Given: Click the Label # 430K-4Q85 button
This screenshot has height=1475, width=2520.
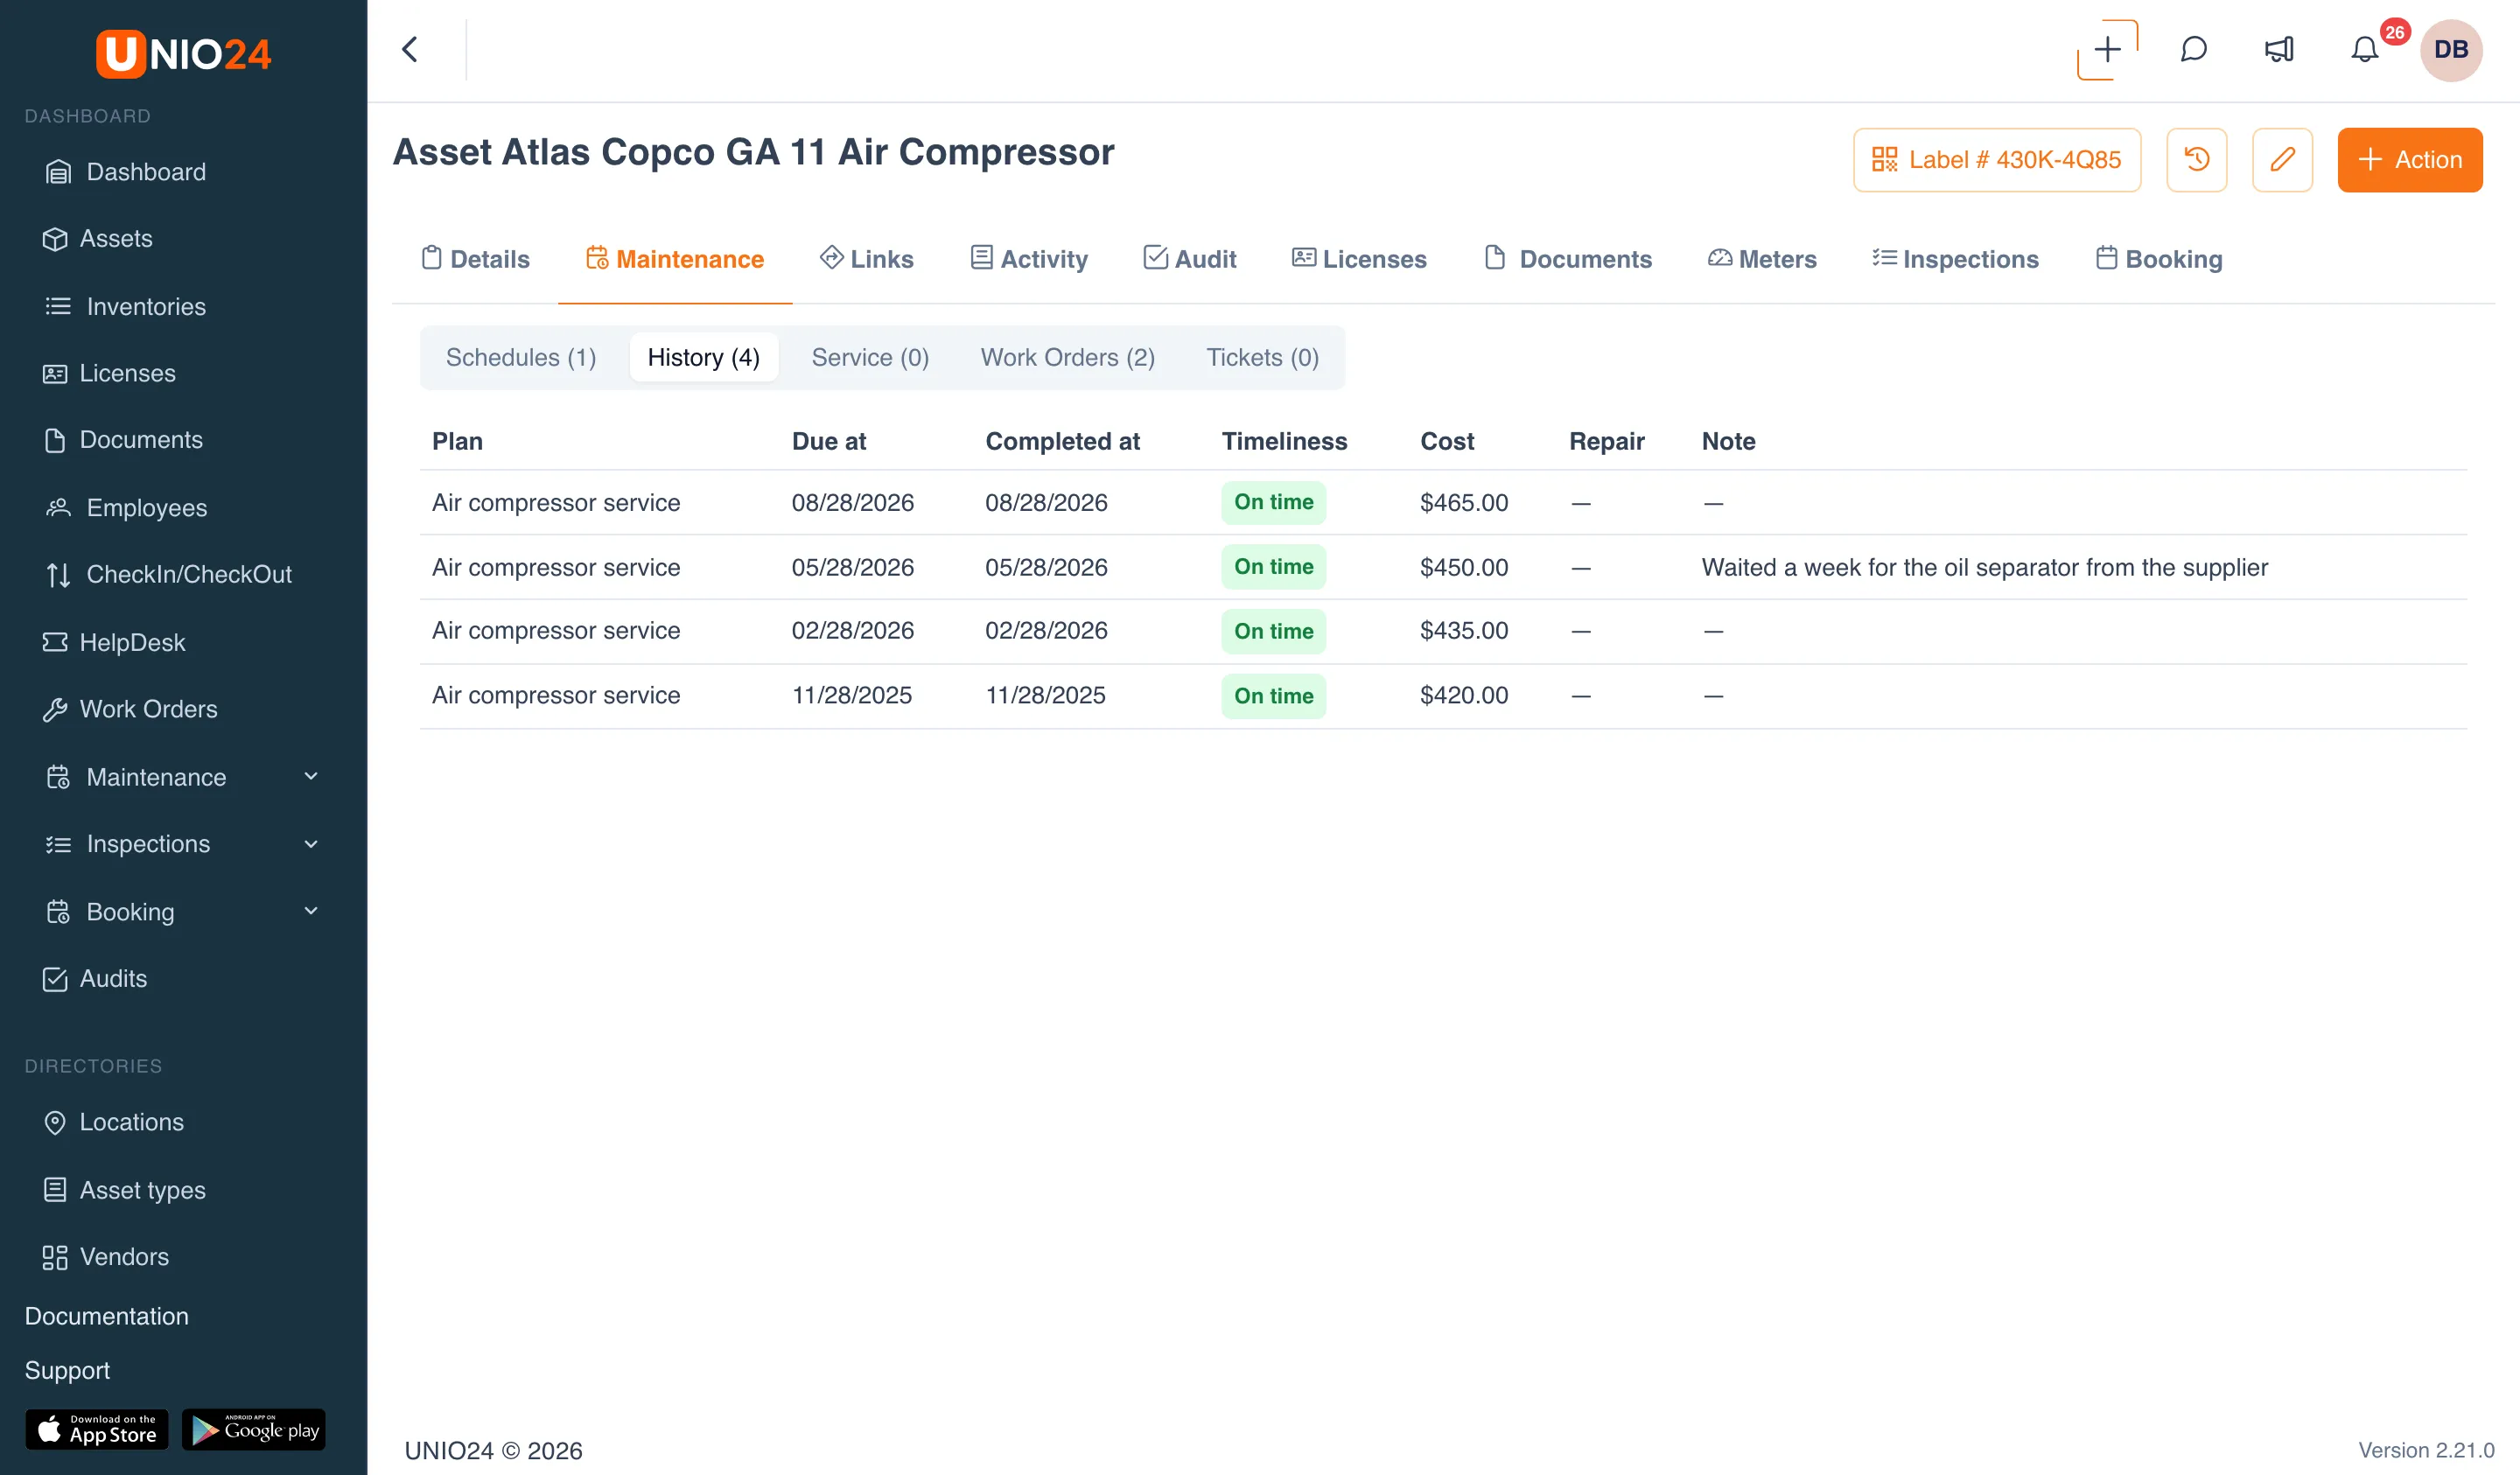Looking at the screenshot, I should point(1996,160).
